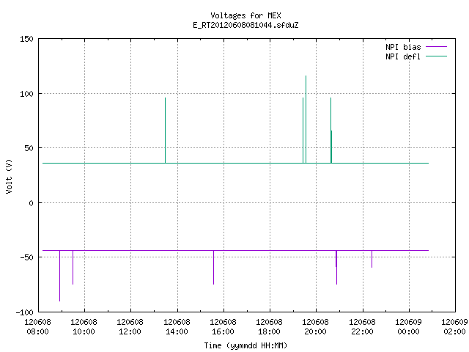Screen dimensions: 469x352
Task: Click the x-axis tick label 120608 22:00
Action: [x=362, y=327]
